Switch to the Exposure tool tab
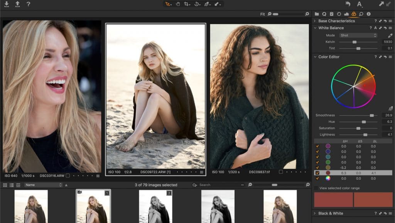The image size is (395, 223). tap(346, 13)
